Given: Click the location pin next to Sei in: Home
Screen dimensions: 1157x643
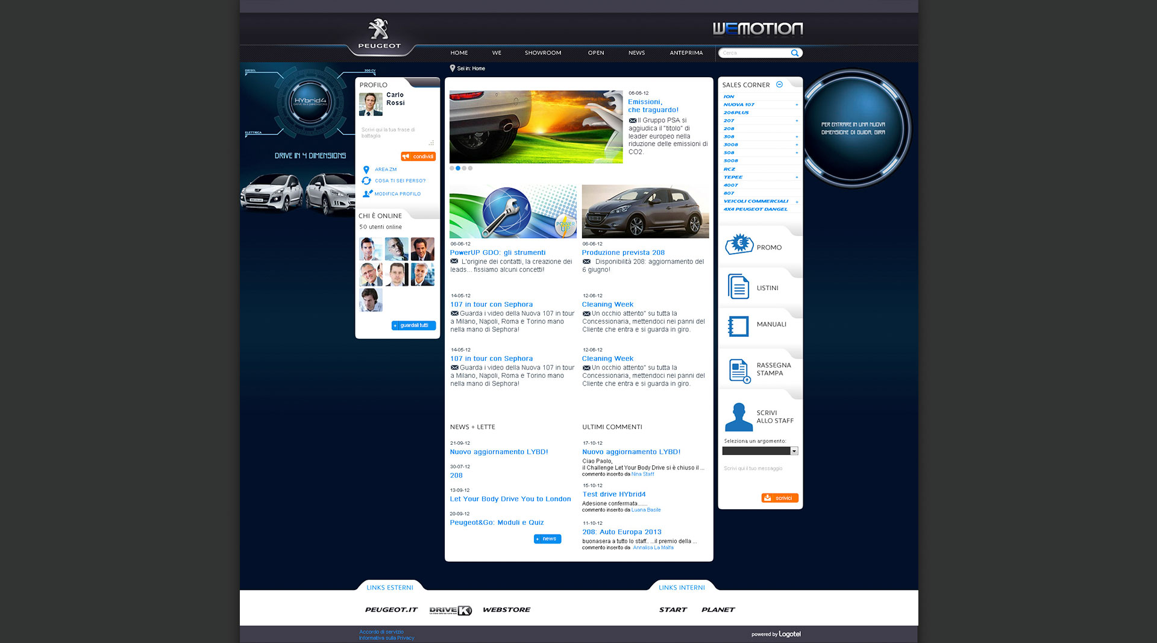Looking at the screenshot, I should 453,69.
